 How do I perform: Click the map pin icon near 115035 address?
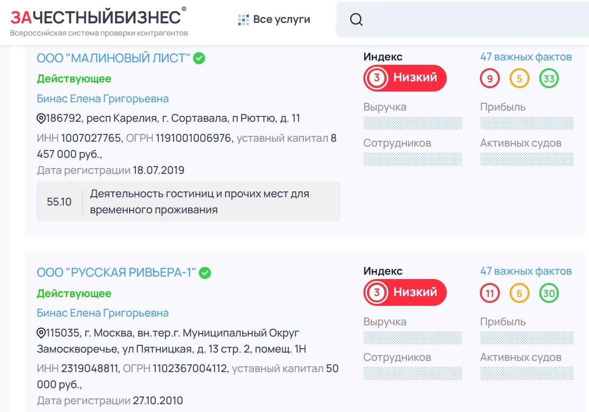click(41, 333)
